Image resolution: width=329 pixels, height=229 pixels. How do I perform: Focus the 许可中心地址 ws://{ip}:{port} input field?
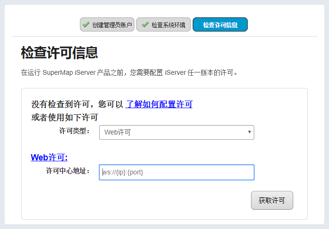[x=177, y=172]
